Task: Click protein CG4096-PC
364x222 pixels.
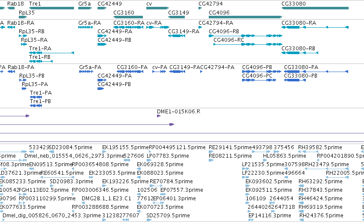Action: (x=259, y=80)
